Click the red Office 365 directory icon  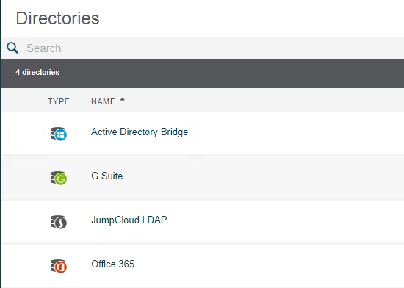(x=59, y=266)
